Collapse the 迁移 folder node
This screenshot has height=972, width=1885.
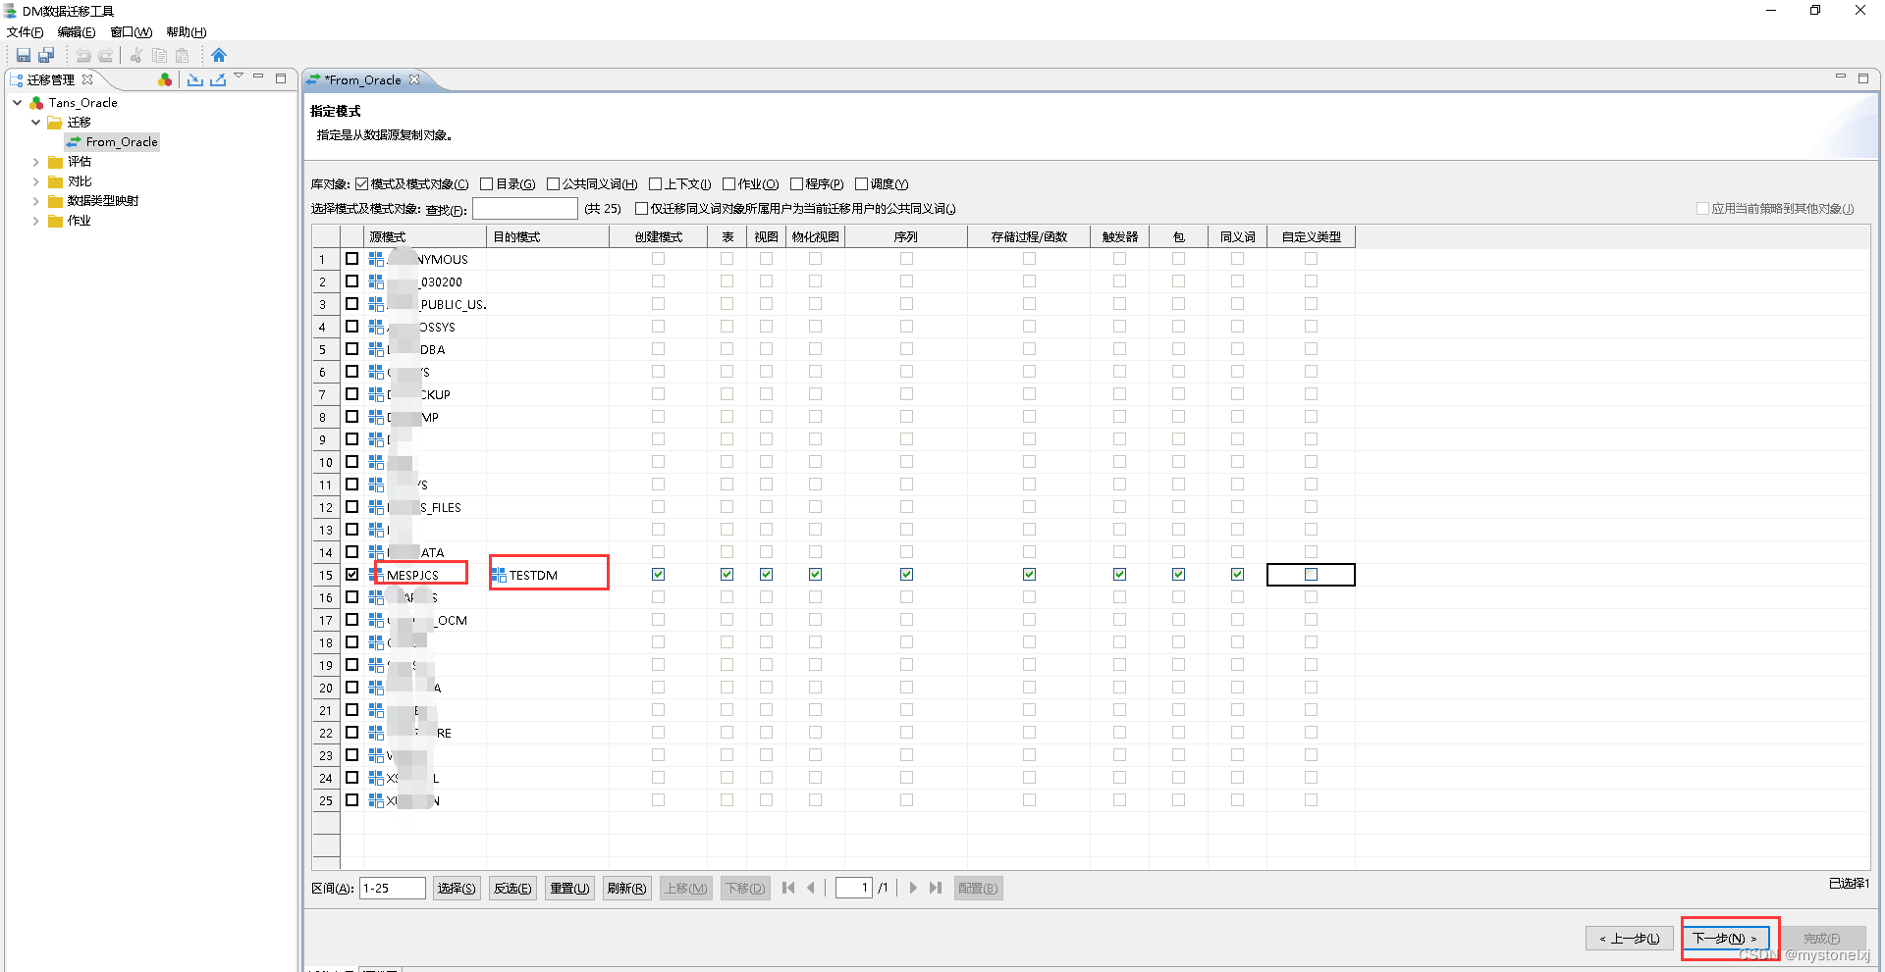point(36,122)
